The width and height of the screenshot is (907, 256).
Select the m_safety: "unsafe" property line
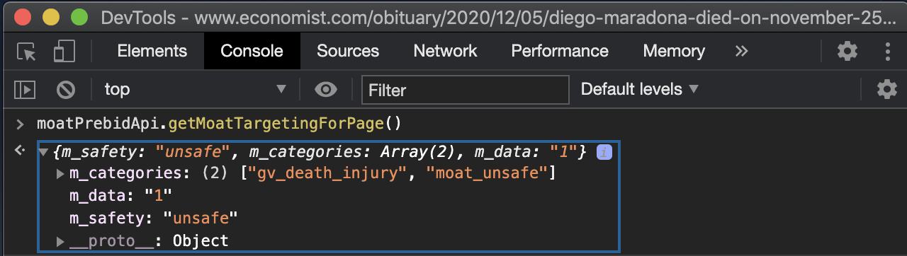click(x=153, y=218)
